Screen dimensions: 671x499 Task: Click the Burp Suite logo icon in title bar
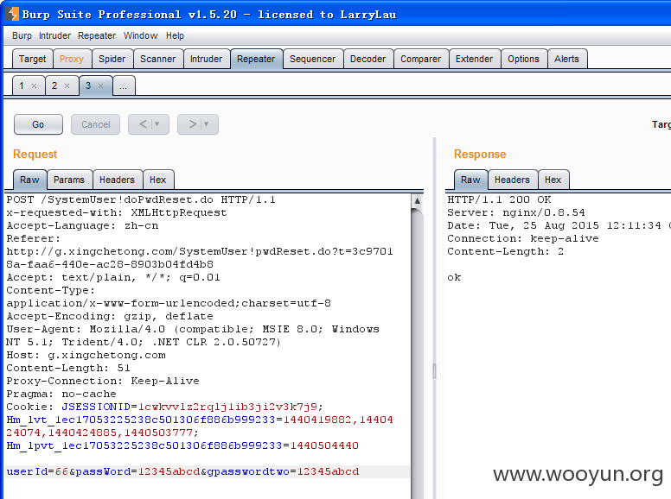coord(12,14)
